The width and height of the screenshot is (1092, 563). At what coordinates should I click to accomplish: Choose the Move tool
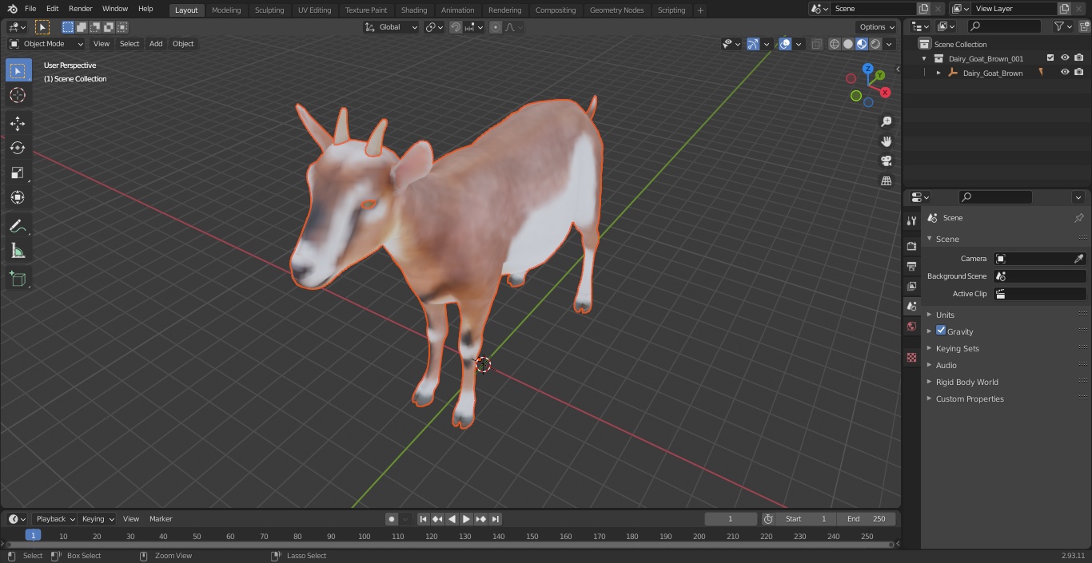pos(18,123)
